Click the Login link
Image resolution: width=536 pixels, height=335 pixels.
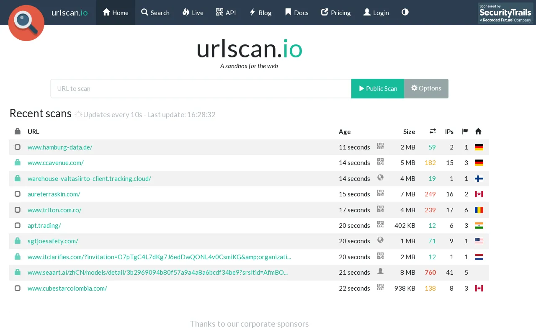coord(376,13)
